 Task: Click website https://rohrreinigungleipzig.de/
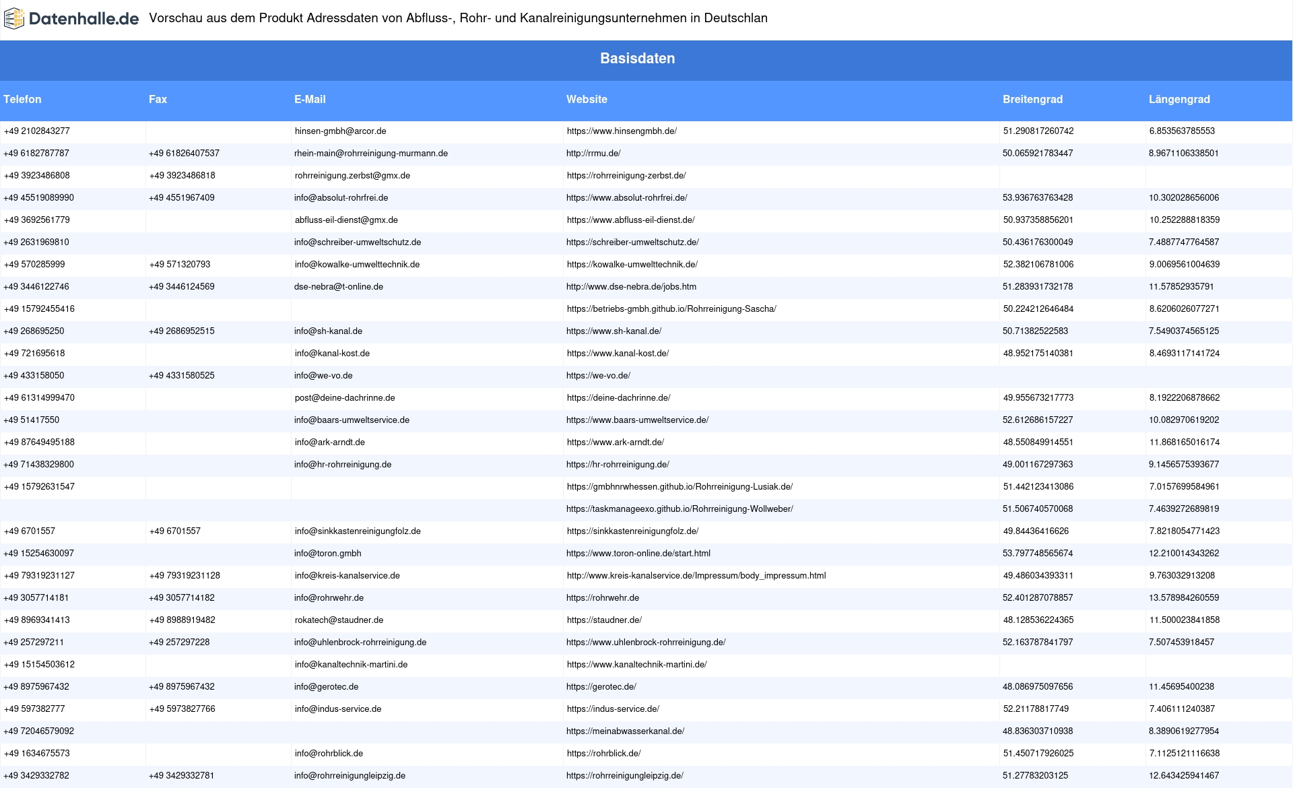(x=625, y=776)
